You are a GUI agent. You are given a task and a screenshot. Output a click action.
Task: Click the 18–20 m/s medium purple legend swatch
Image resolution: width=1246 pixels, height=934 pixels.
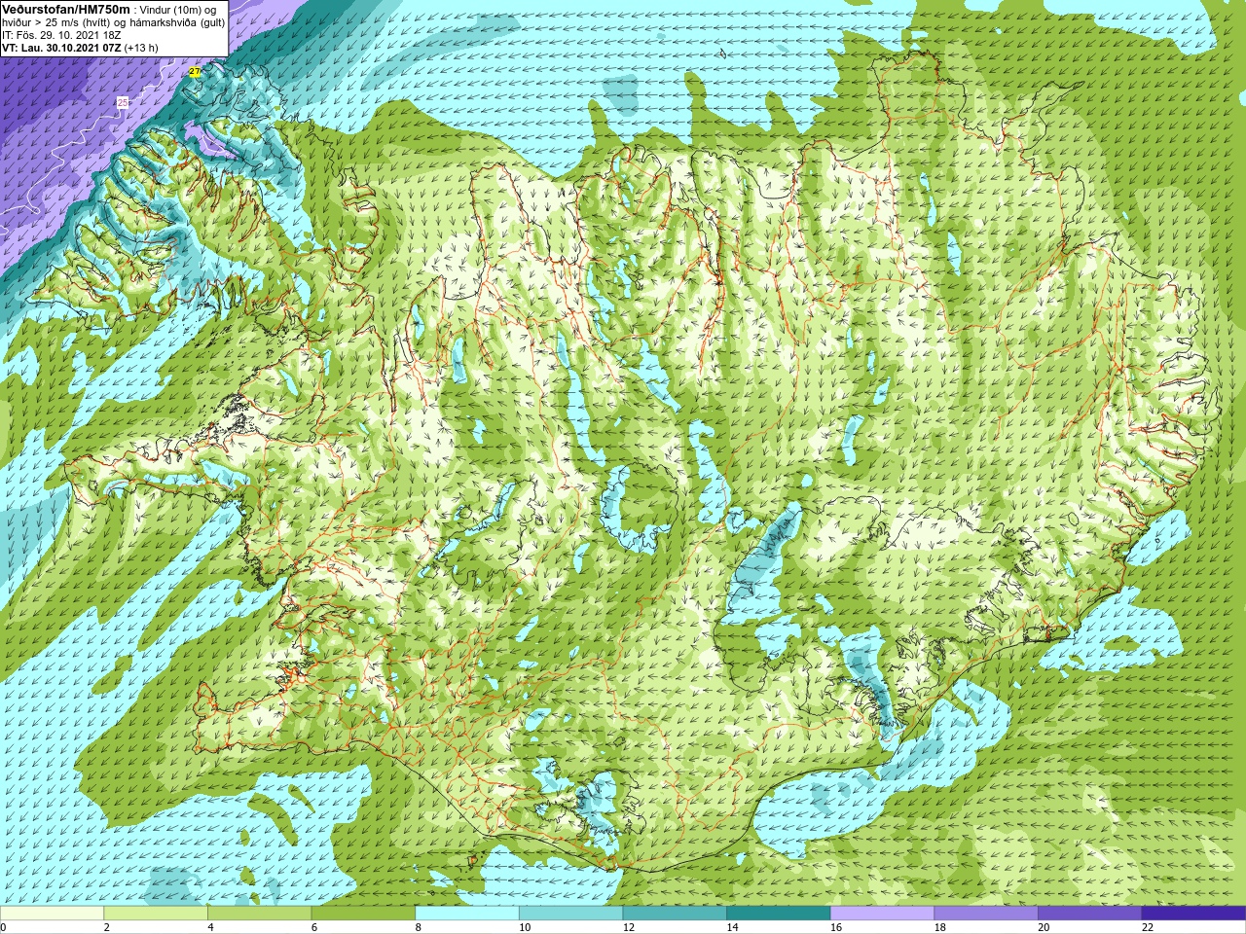click(x=986, y=914)
